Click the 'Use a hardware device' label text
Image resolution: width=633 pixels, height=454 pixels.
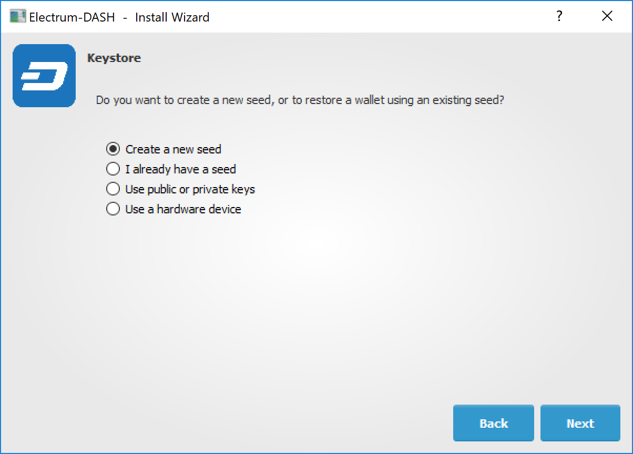[183, 209]
